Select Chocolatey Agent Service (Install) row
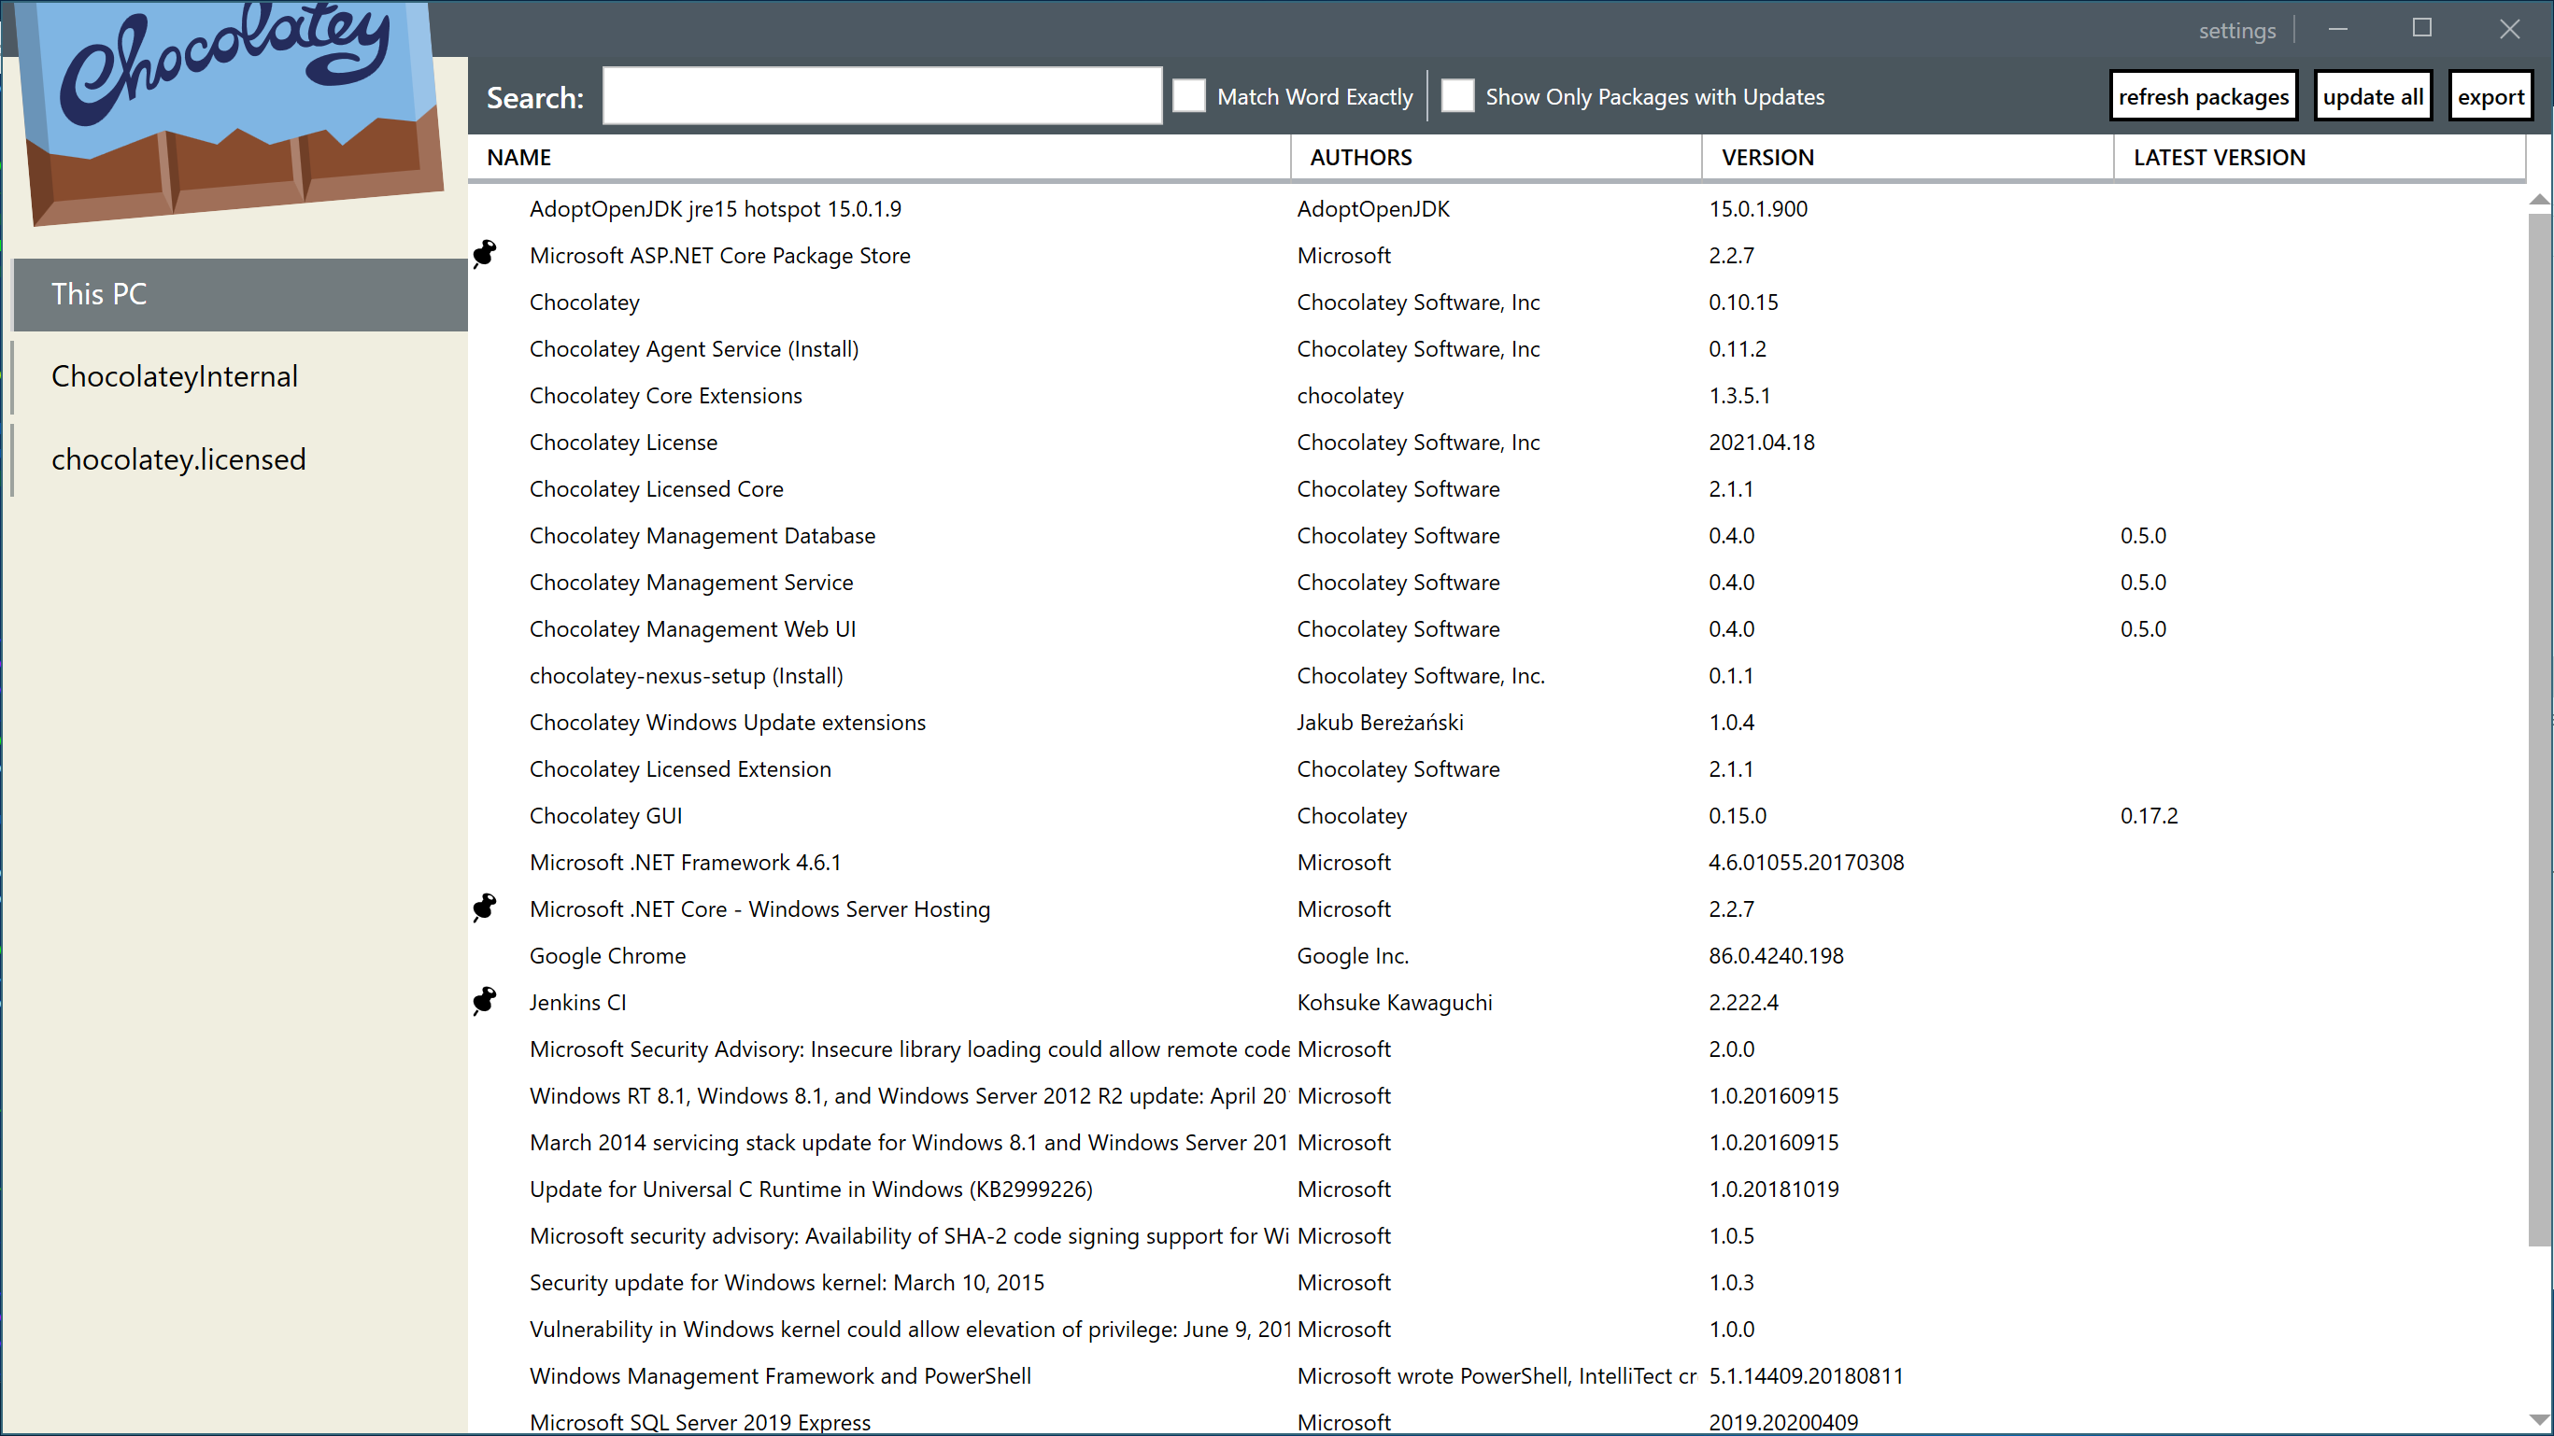This screenshot has width=2554, height=1436. tap(1497, 349)
